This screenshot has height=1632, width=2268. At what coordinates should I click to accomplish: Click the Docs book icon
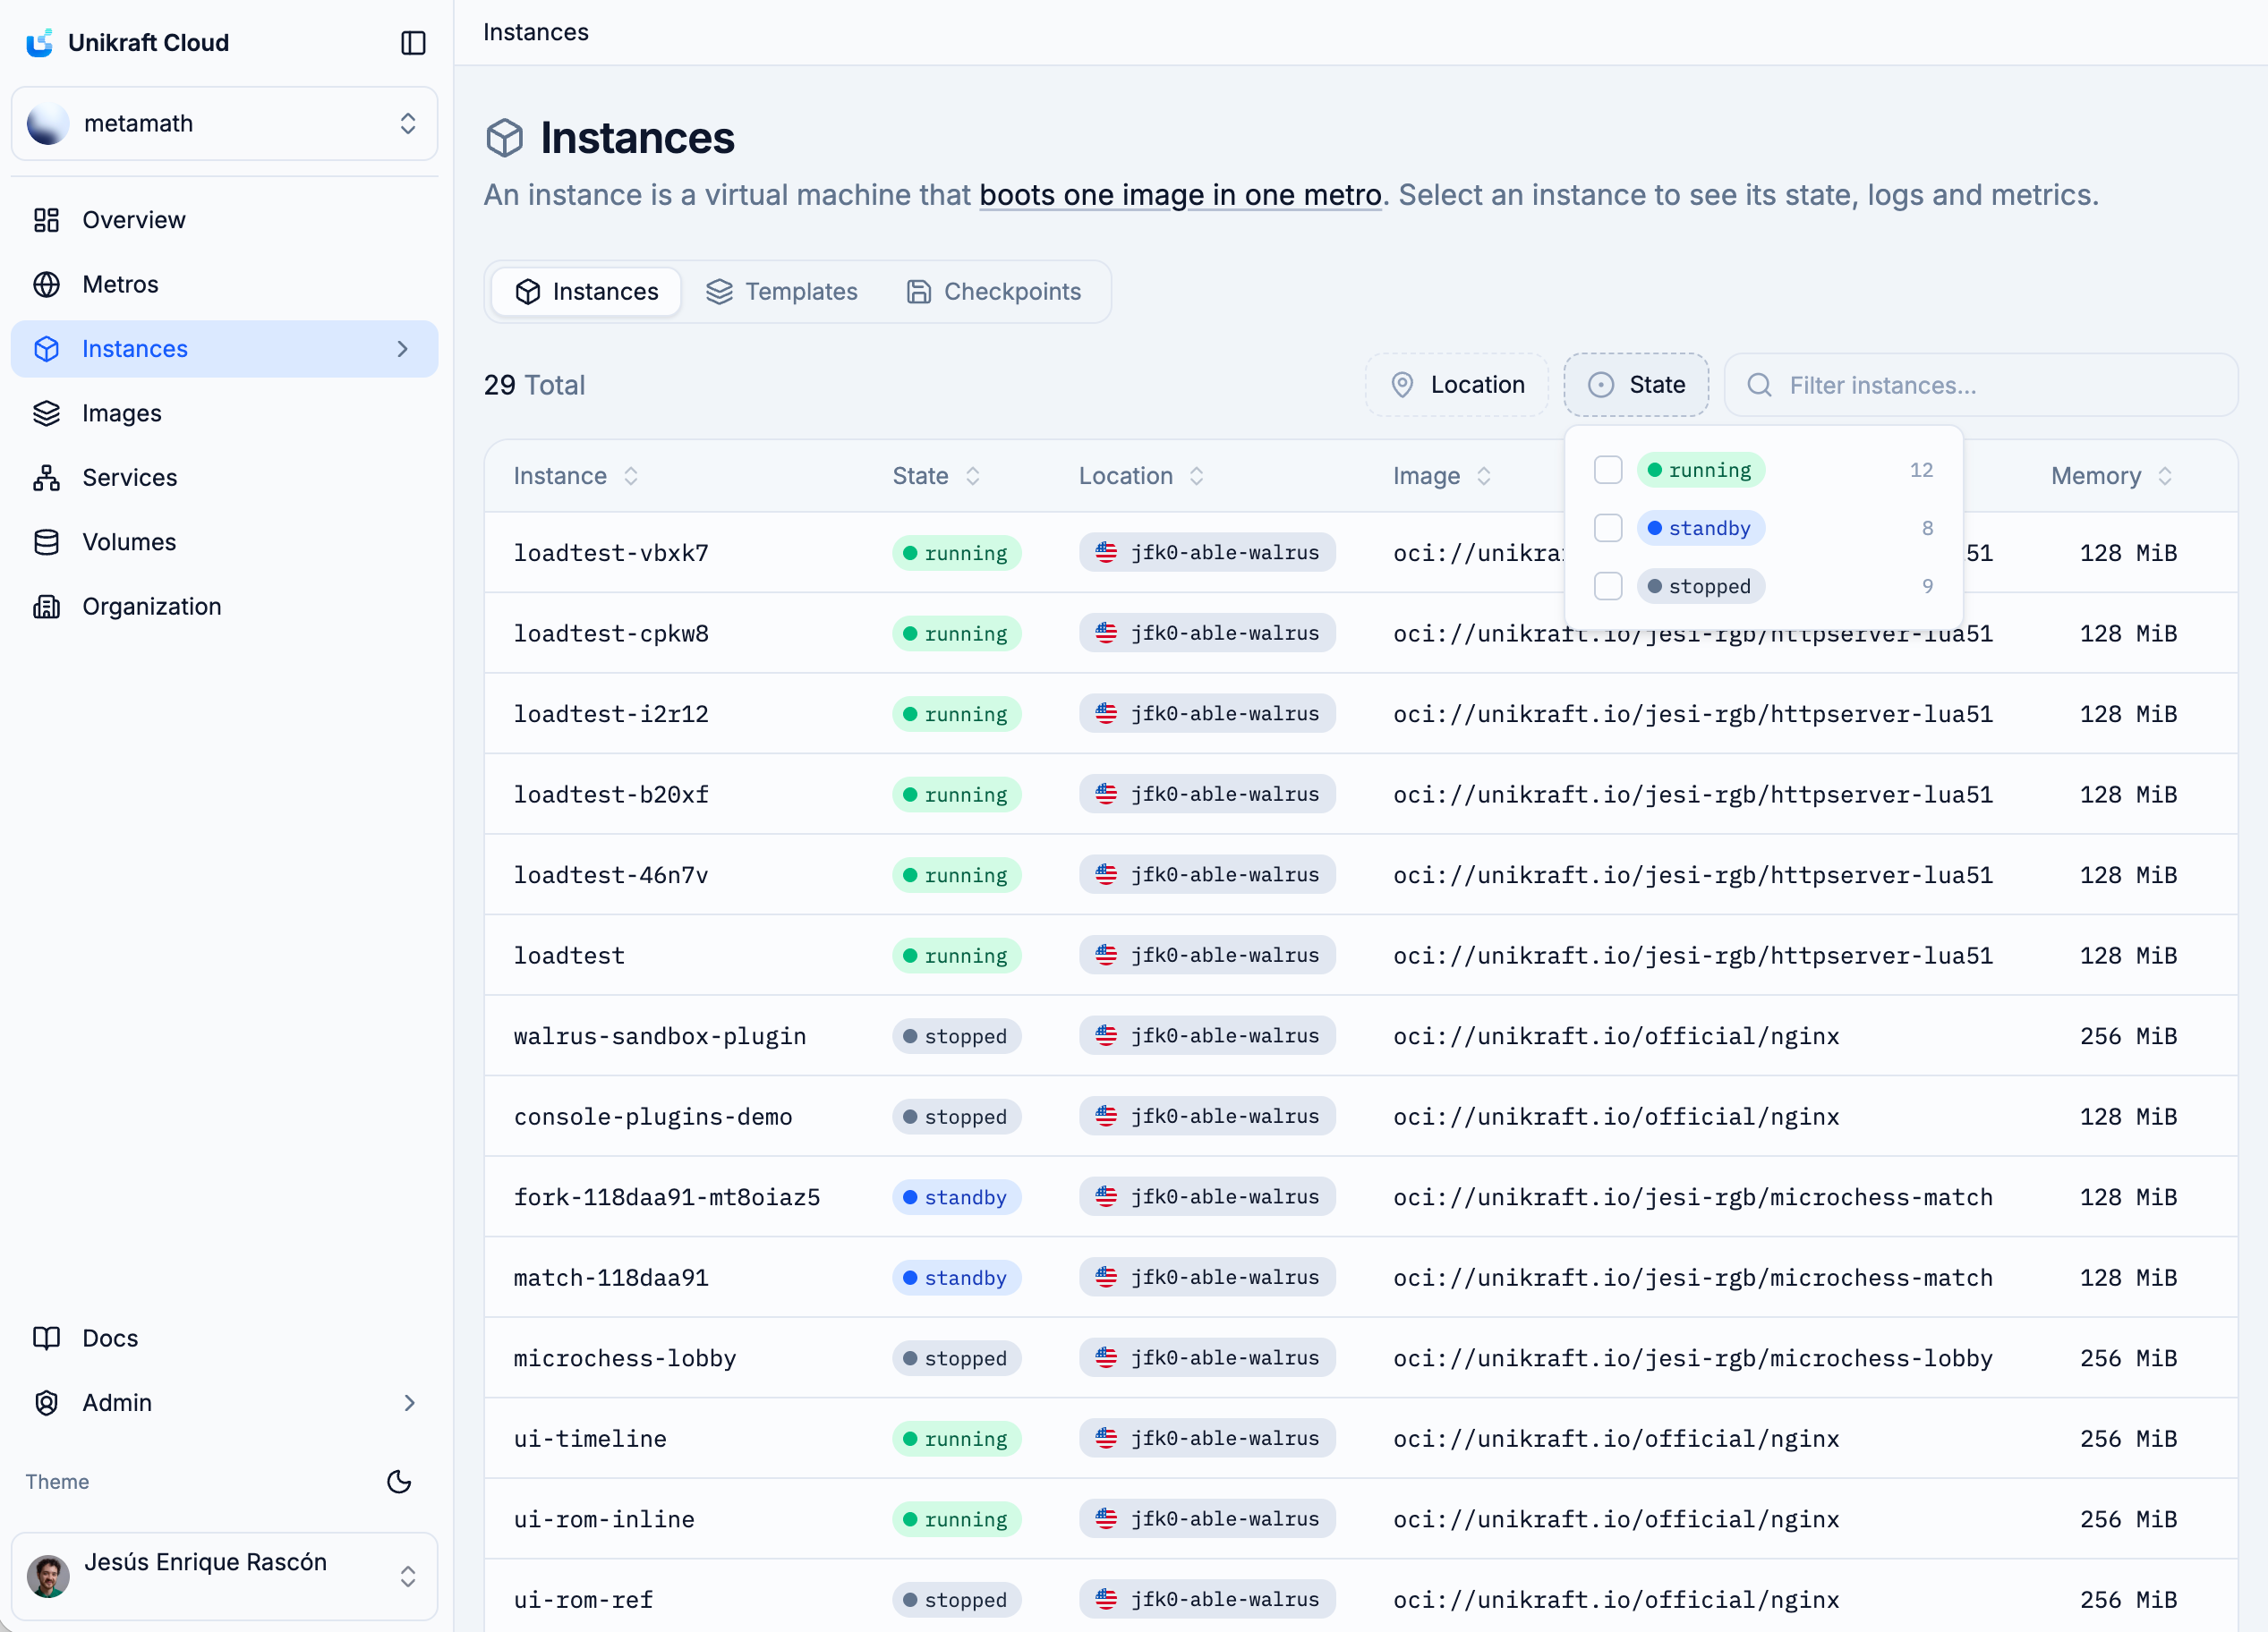click(x=47, y=1339)
